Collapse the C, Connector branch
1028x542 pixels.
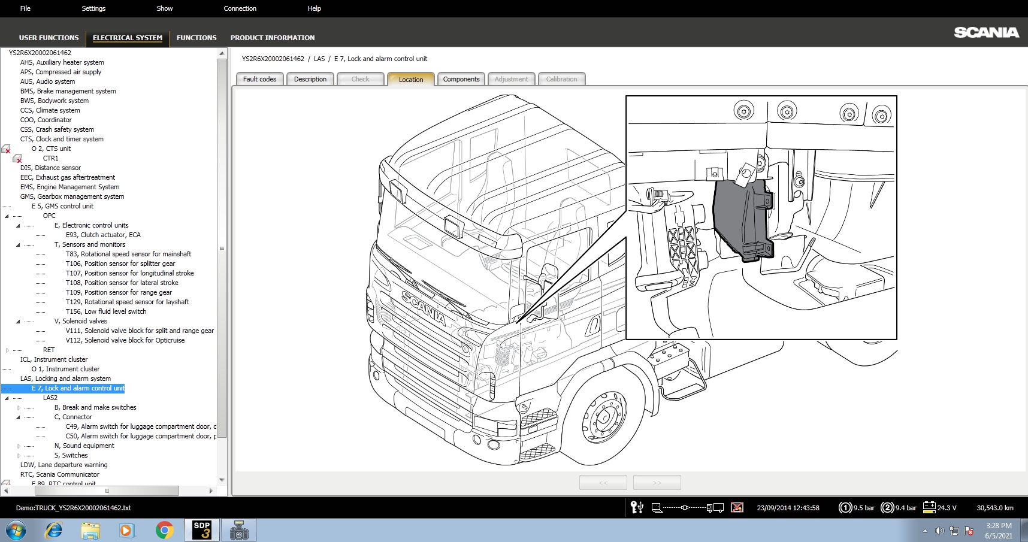coord(17,417)
